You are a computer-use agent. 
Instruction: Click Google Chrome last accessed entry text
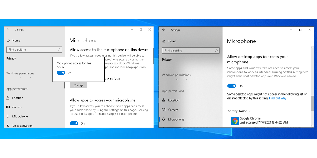click(x=264, y=122)
